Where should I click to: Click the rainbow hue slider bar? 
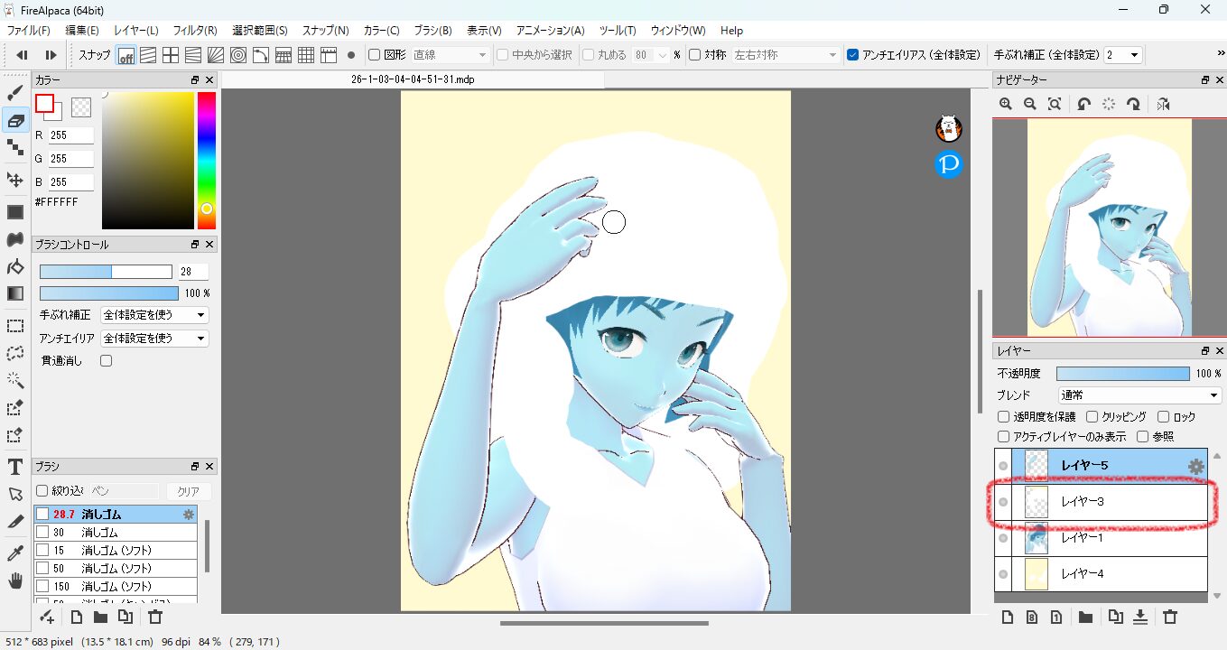207,161
